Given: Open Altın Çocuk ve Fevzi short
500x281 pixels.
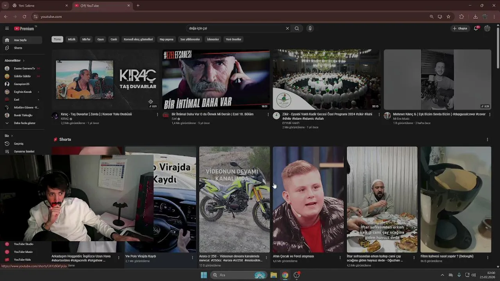Looking at the screenshot, I should click(x=308, y=199).
